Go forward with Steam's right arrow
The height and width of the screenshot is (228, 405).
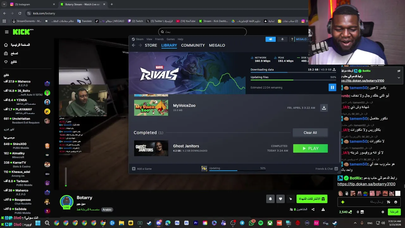point(140,45)
